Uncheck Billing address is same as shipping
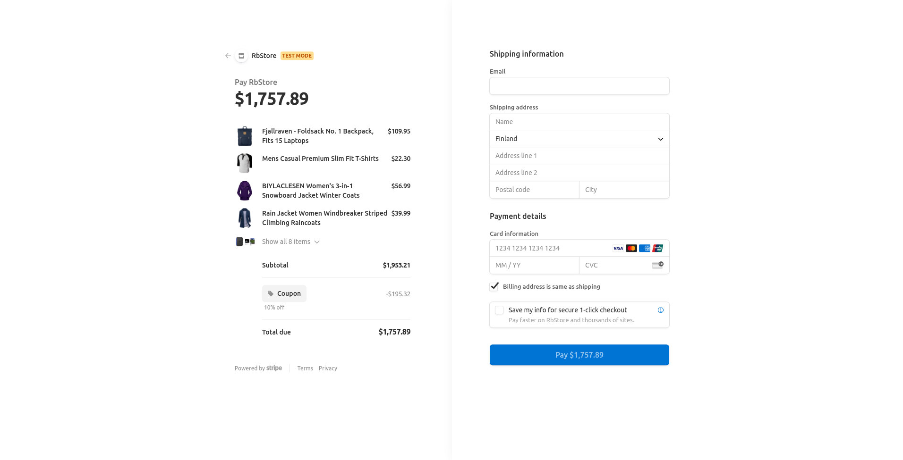The width and height of the screenshot is (903, 460). coord(494,286)
